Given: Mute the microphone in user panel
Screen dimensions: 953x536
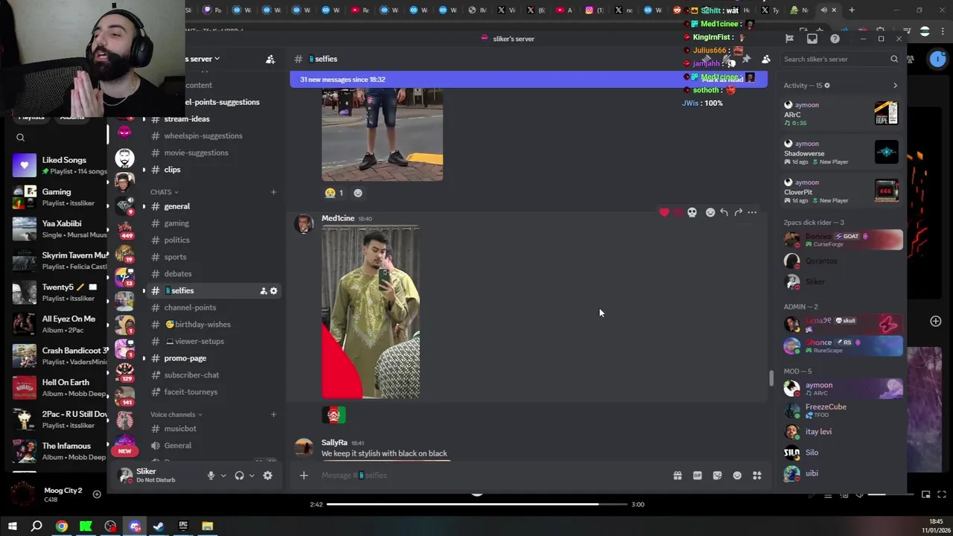Looking at the screenshot, I should [211, 476].
